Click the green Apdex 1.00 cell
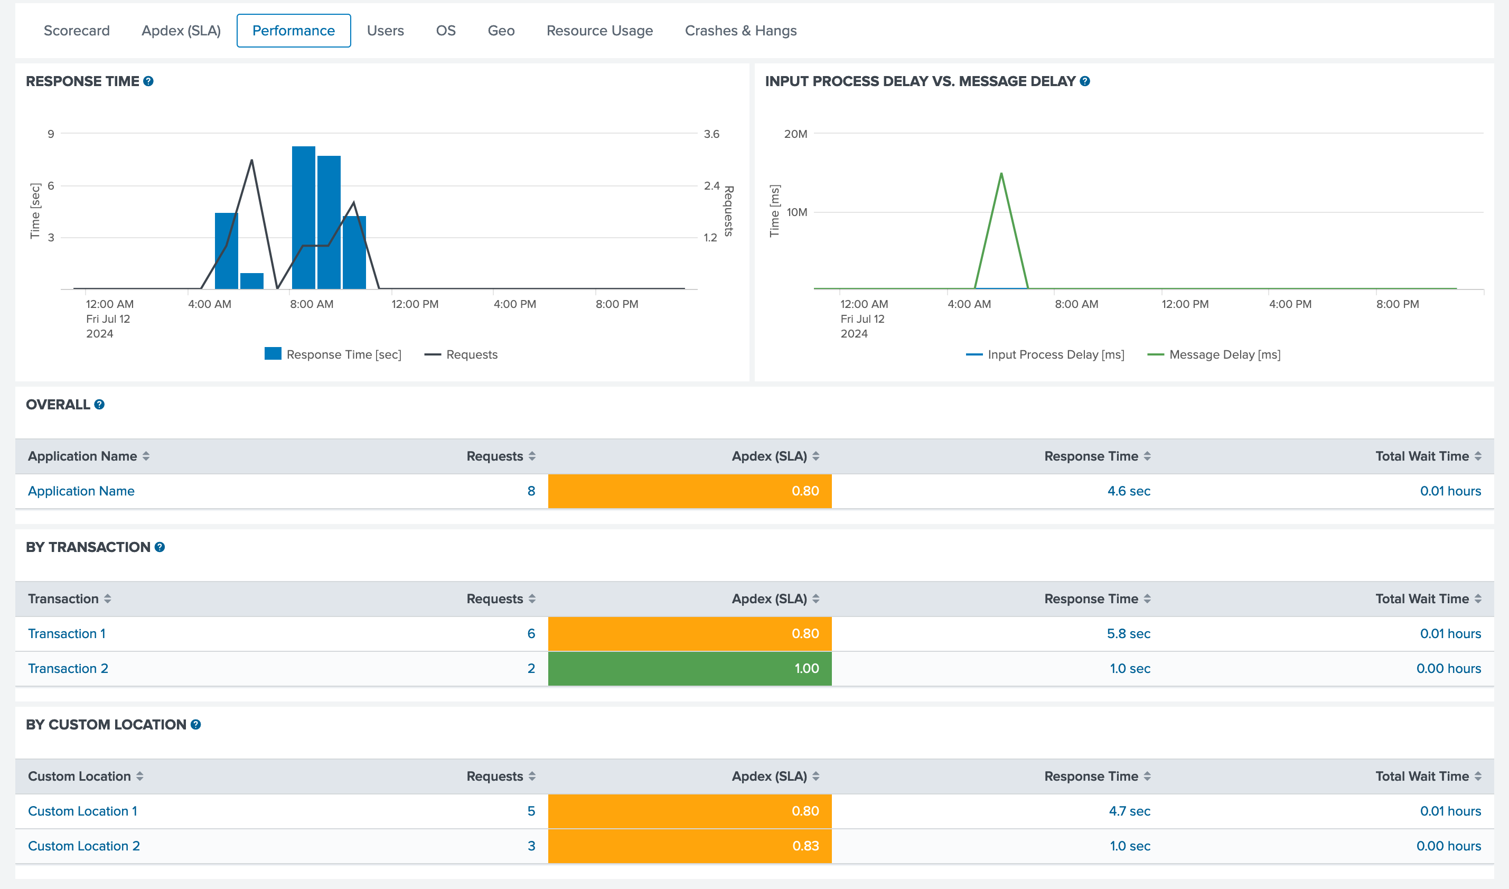1509x889 pixels. 689,669
